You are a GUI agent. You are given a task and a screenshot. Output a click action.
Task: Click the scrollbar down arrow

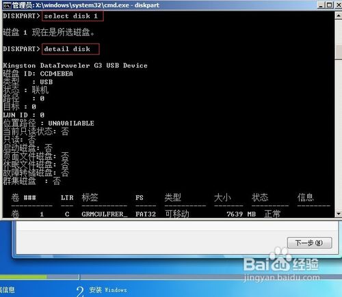coord(339,214)
